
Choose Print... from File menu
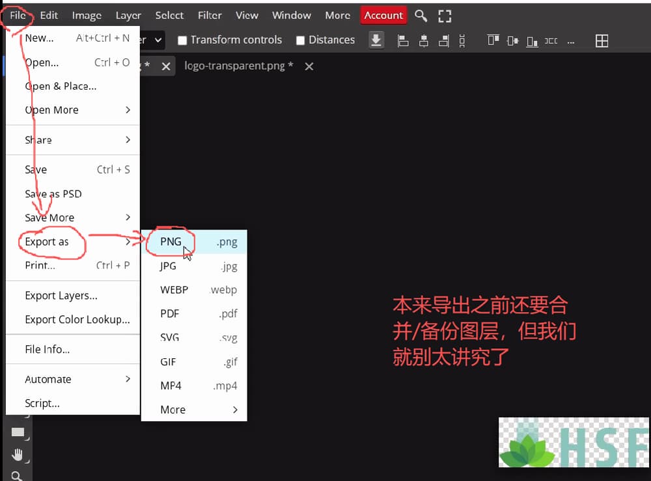(x=73, y=265)
